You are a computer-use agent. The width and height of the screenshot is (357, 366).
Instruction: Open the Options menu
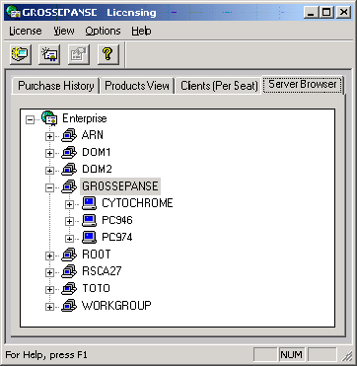[103, 32]
